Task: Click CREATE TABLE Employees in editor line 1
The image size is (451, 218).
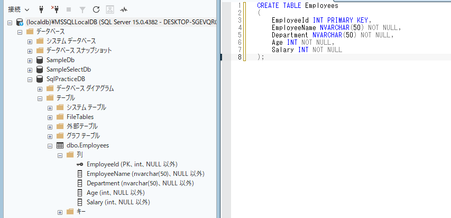Action: 298,5
